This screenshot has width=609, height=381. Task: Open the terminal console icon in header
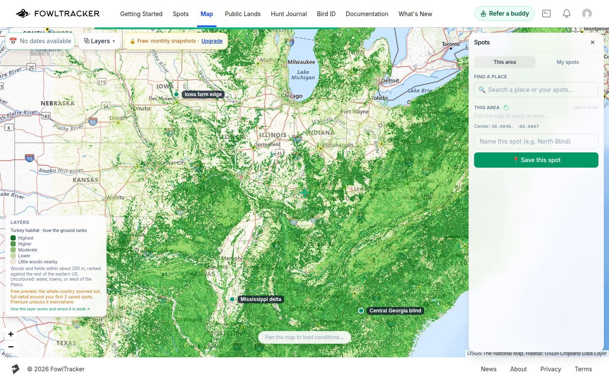pos(546,14)
